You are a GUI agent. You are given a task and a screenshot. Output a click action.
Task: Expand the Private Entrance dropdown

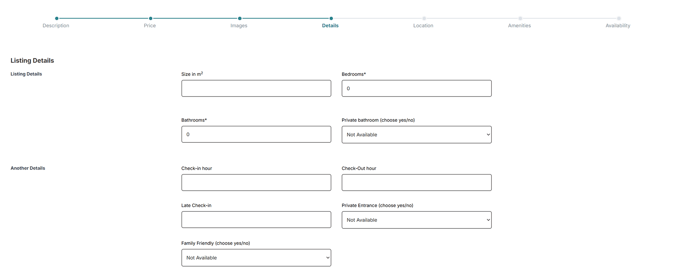[x=416, y=220]
